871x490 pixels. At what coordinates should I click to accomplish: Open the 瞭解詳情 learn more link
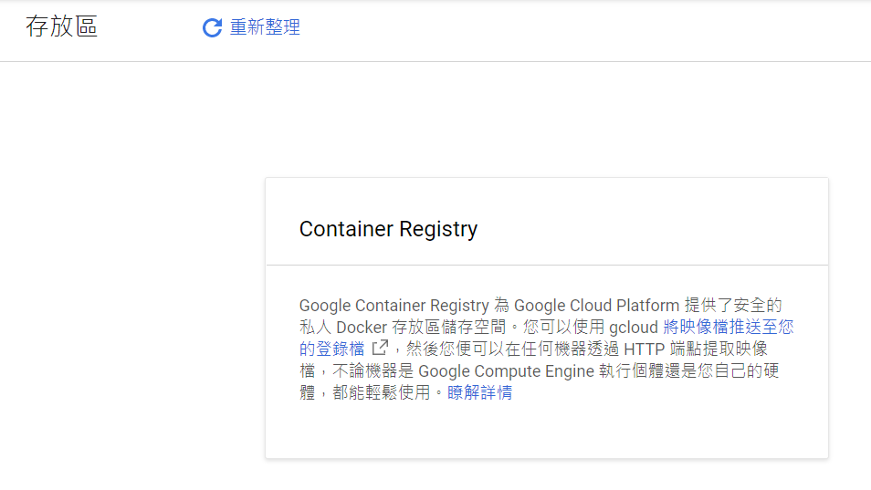coord(479,393)
